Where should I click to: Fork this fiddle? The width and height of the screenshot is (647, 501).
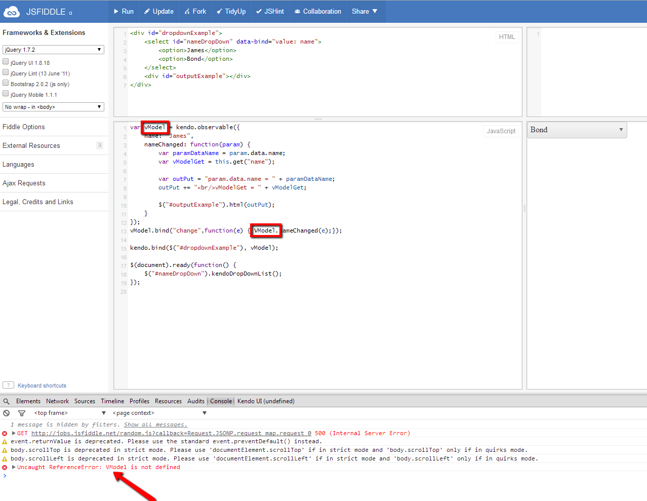195,11
